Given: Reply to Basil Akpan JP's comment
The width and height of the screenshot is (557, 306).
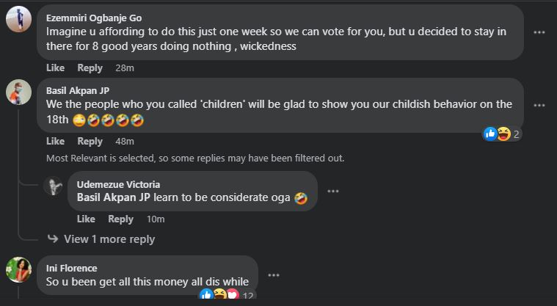Looking at the screenshot, I should click(x=90, y=141).
